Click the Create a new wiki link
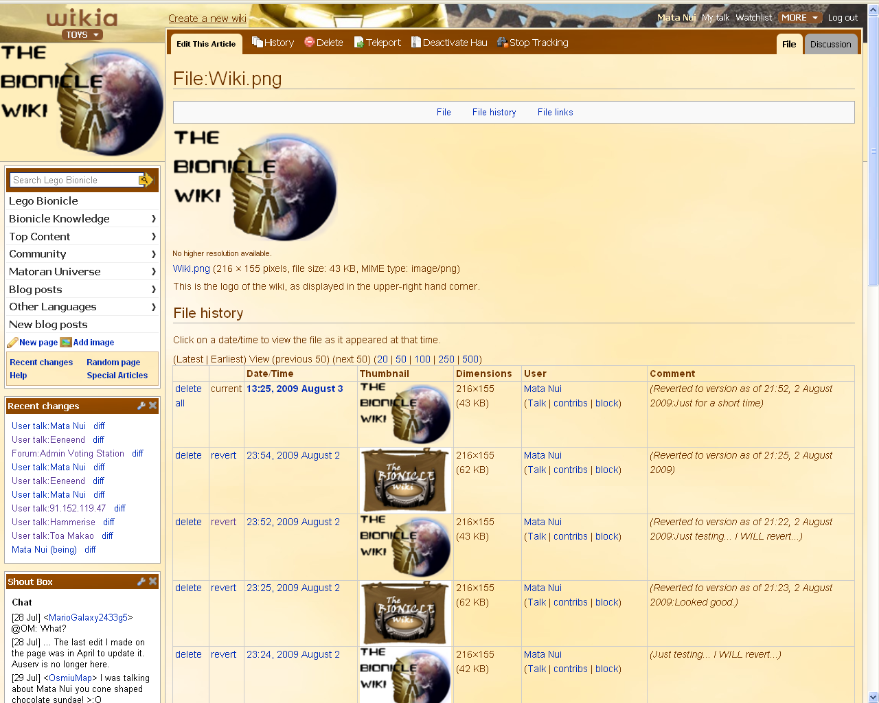 click(x=207, y=19)
